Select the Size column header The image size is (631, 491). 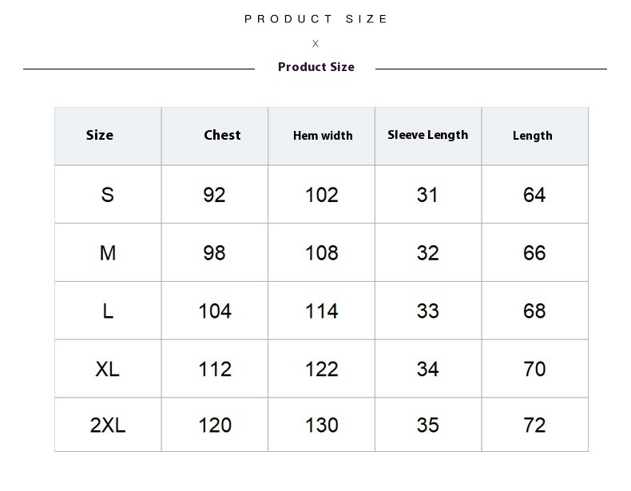click(x=99, y=135)
